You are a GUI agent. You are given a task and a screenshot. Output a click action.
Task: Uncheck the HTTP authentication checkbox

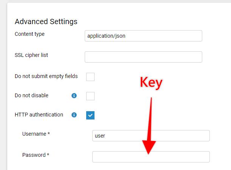point(90,115)
